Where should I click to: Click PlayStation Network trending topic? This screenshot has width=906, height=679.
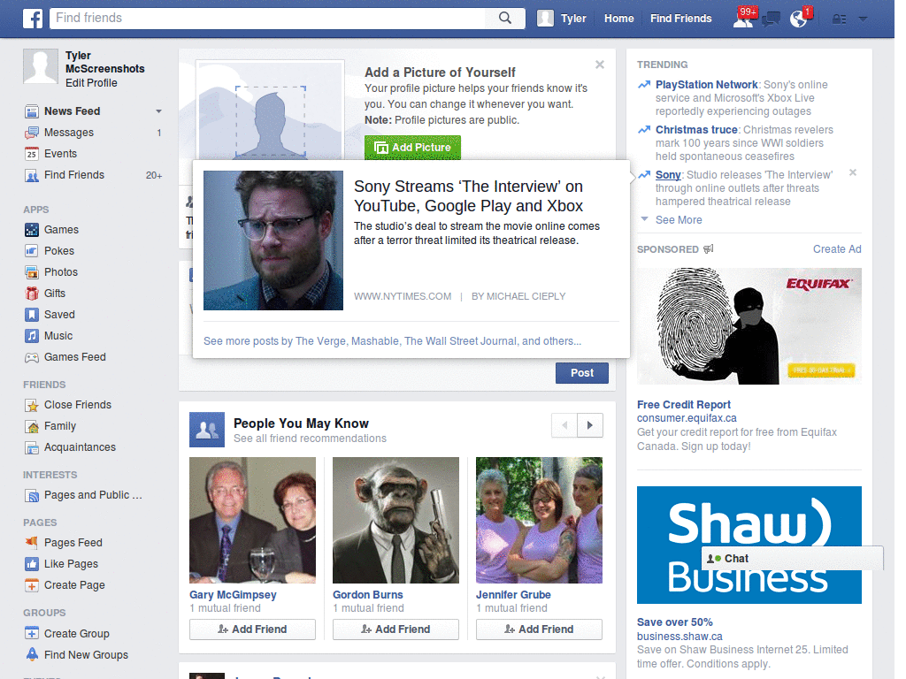pos(706,85)
